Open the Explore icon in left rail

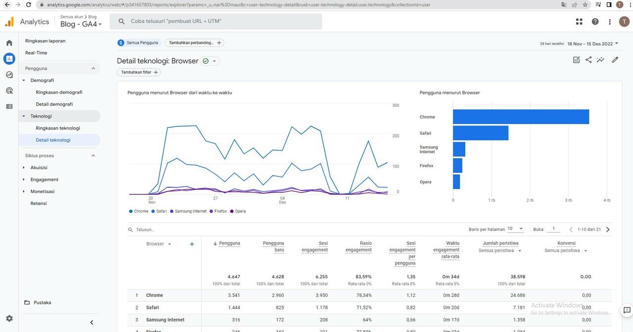[x=9, y=75]
